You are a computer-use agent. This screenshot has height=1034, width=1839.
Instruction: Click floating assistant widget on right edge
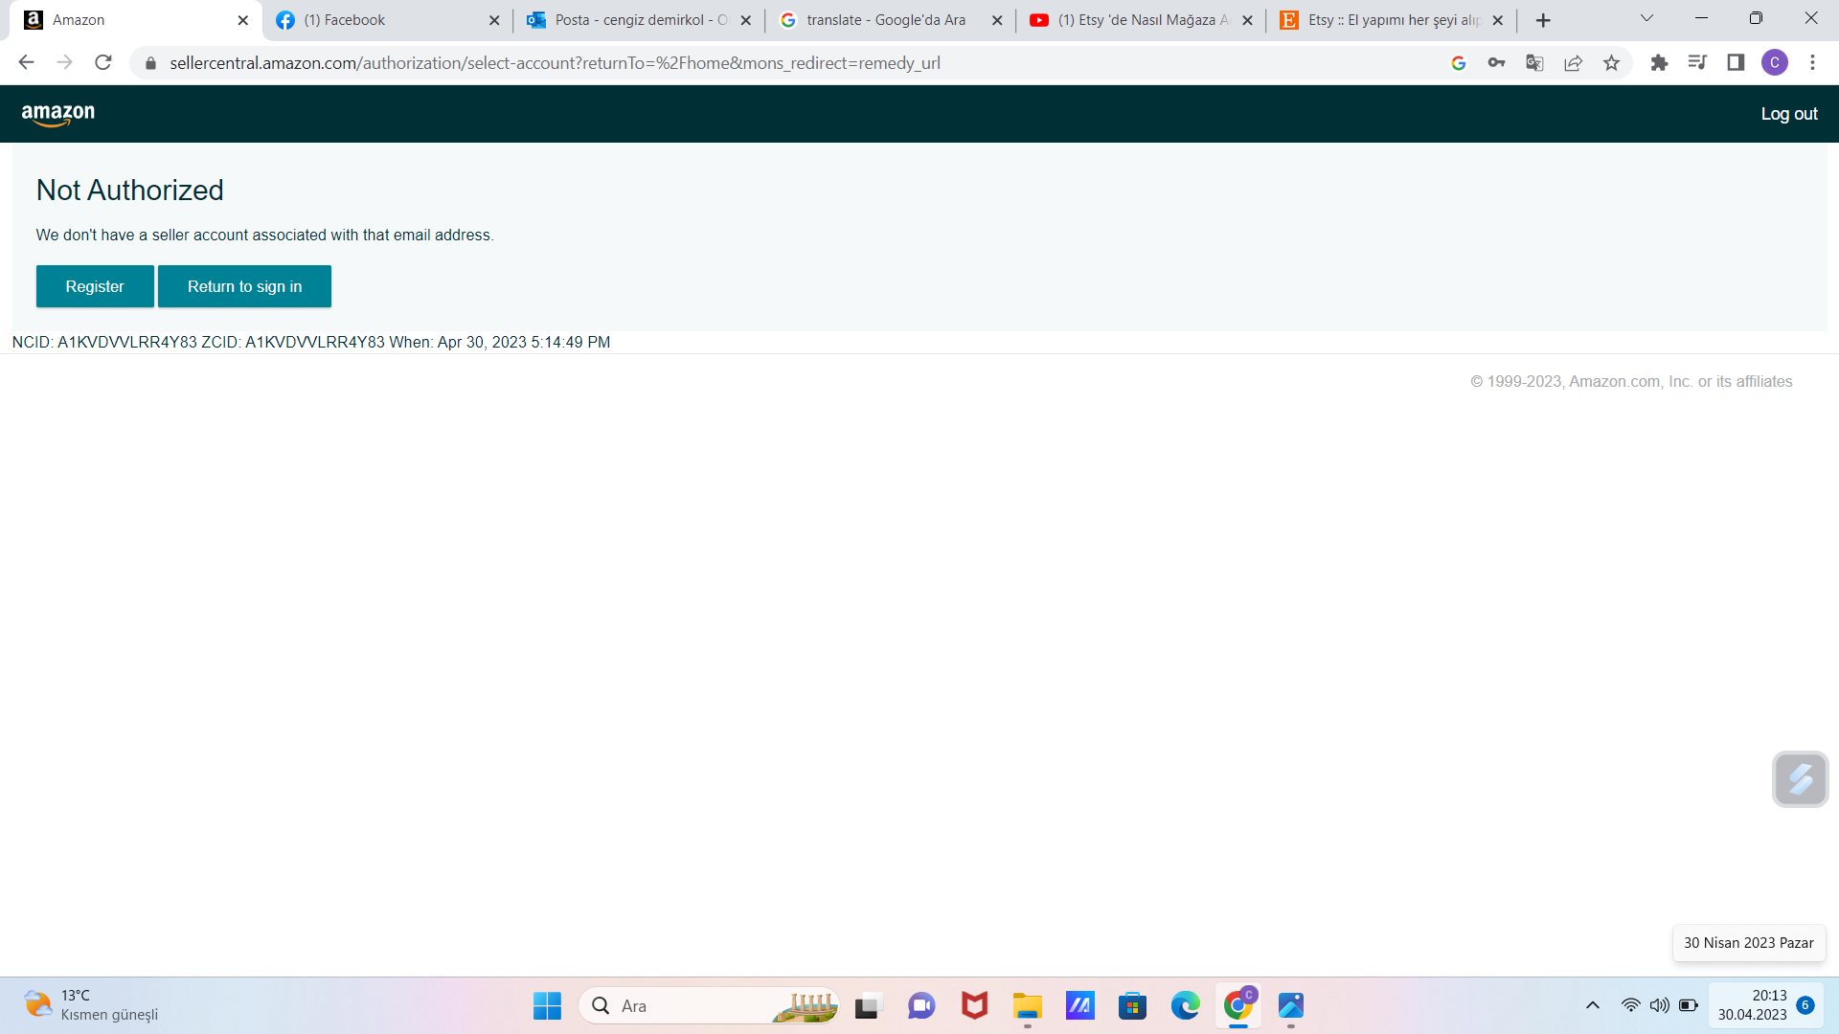(1800, 779)
